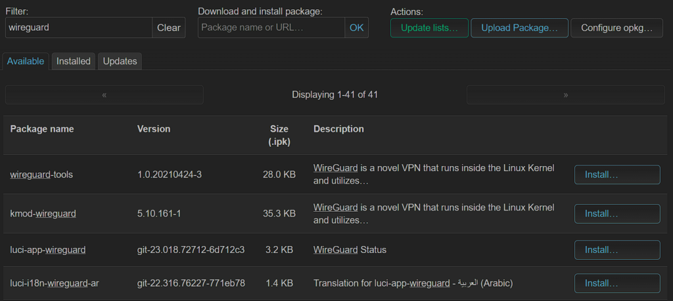This screenshot has width=673, height=301.
Task: Click version git-22.316.76227-771eb78
Action: tap(191, 283)
